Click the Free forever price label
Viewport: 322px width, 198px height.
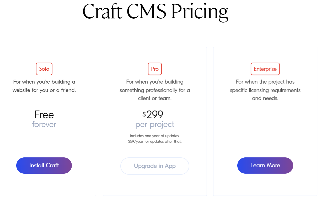tap(44, 115)
